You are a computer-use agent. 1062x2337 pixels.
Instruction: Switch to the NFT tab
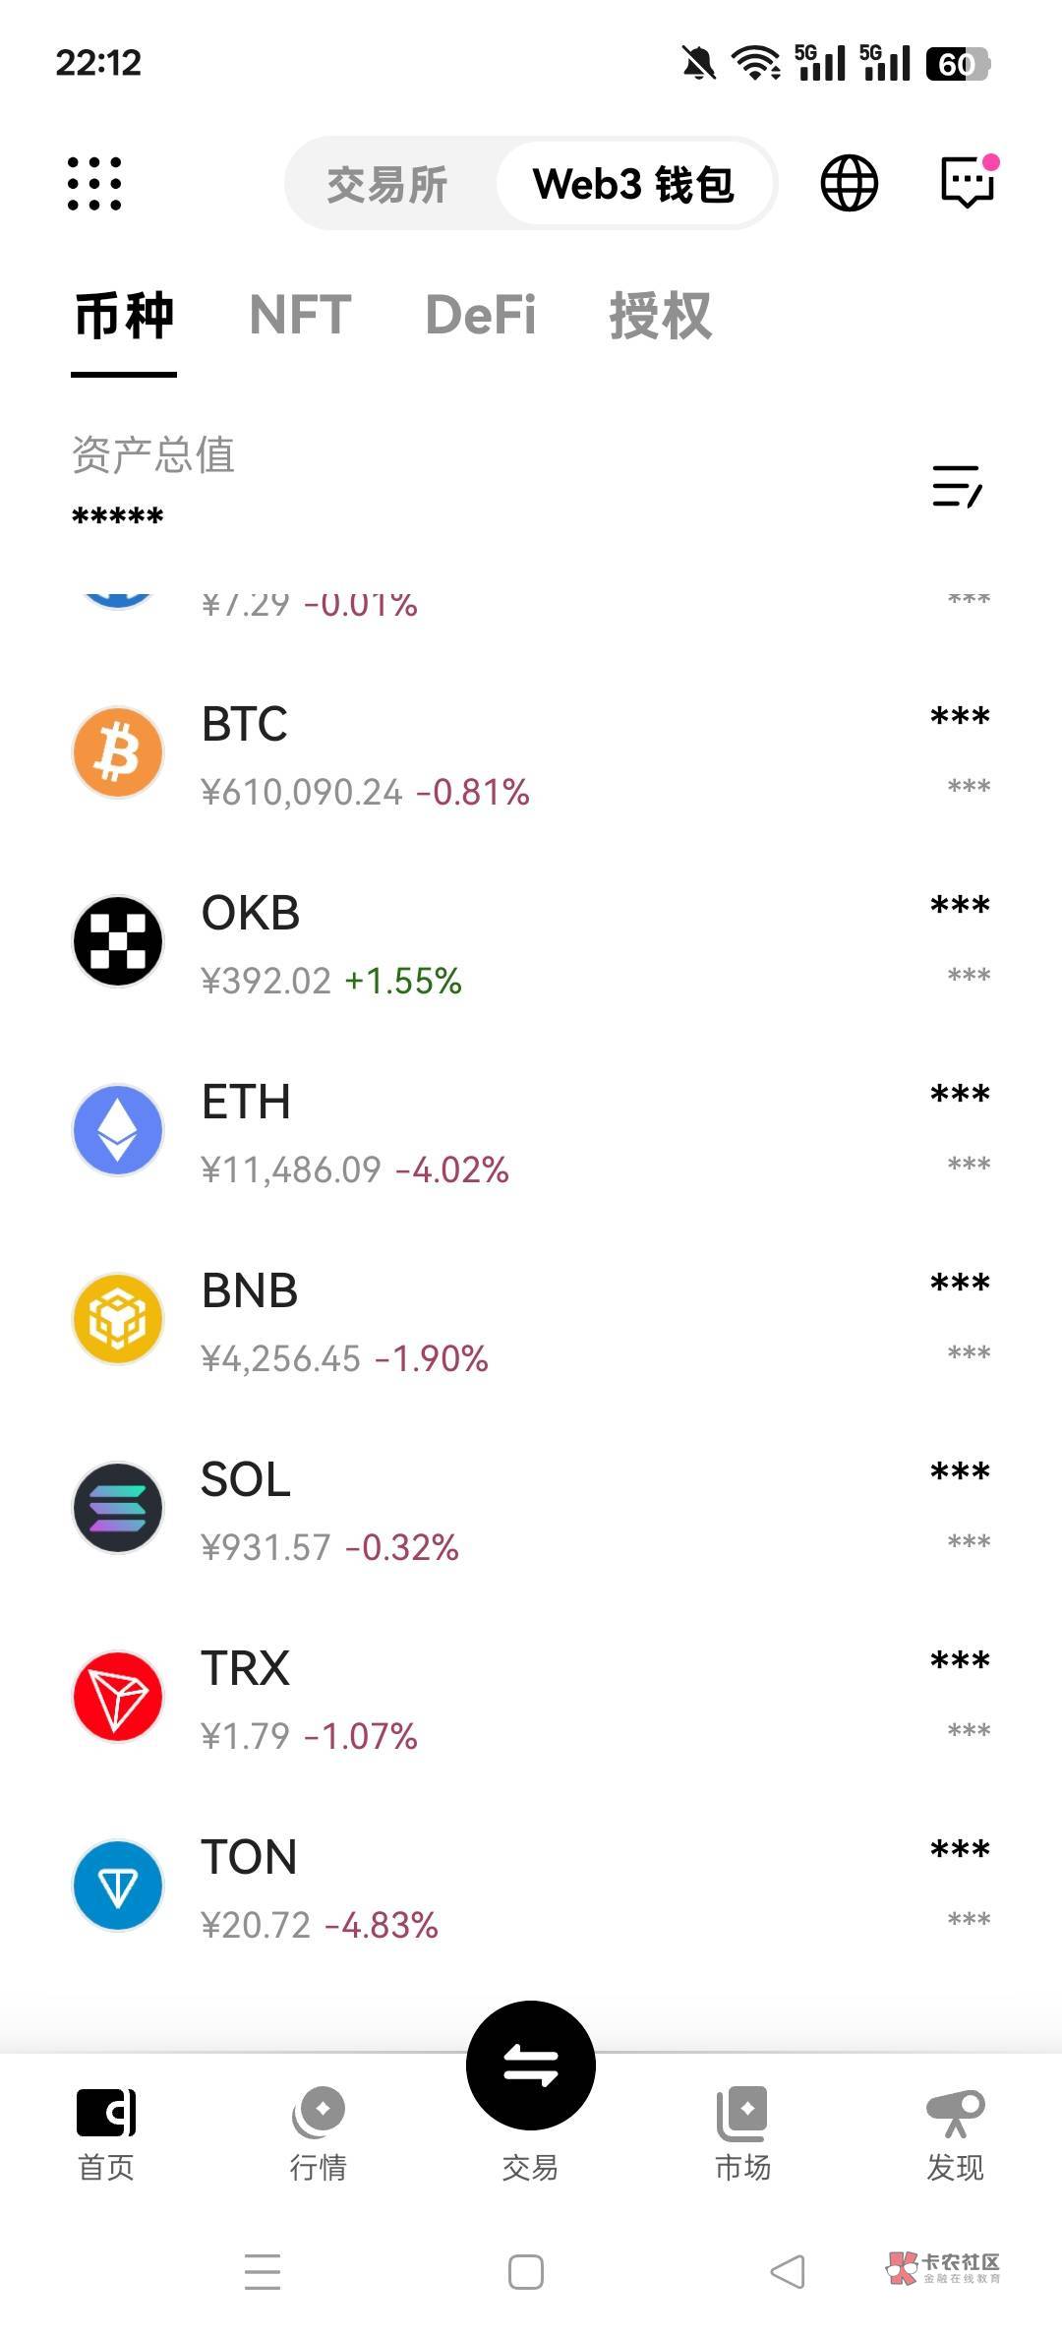(x=300, y=316)
